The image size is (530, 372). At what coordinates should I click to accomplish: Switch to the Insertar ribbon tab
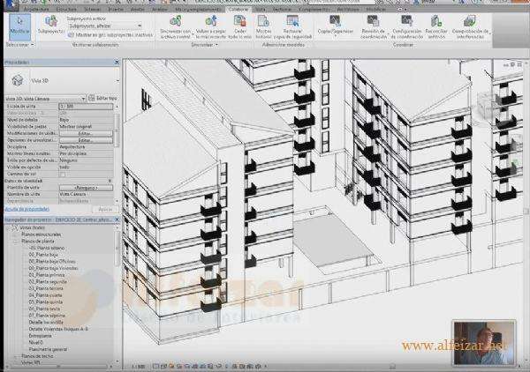click(116, 9)
